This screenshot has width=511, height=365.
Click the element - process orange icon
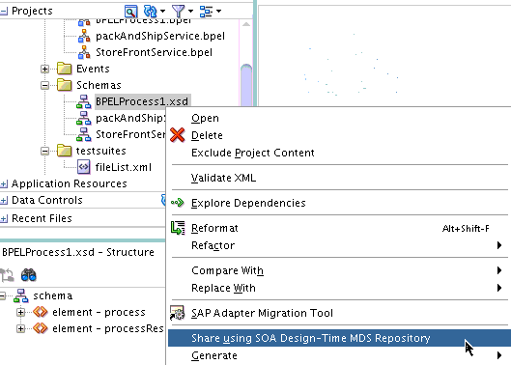tap(40, 312)
